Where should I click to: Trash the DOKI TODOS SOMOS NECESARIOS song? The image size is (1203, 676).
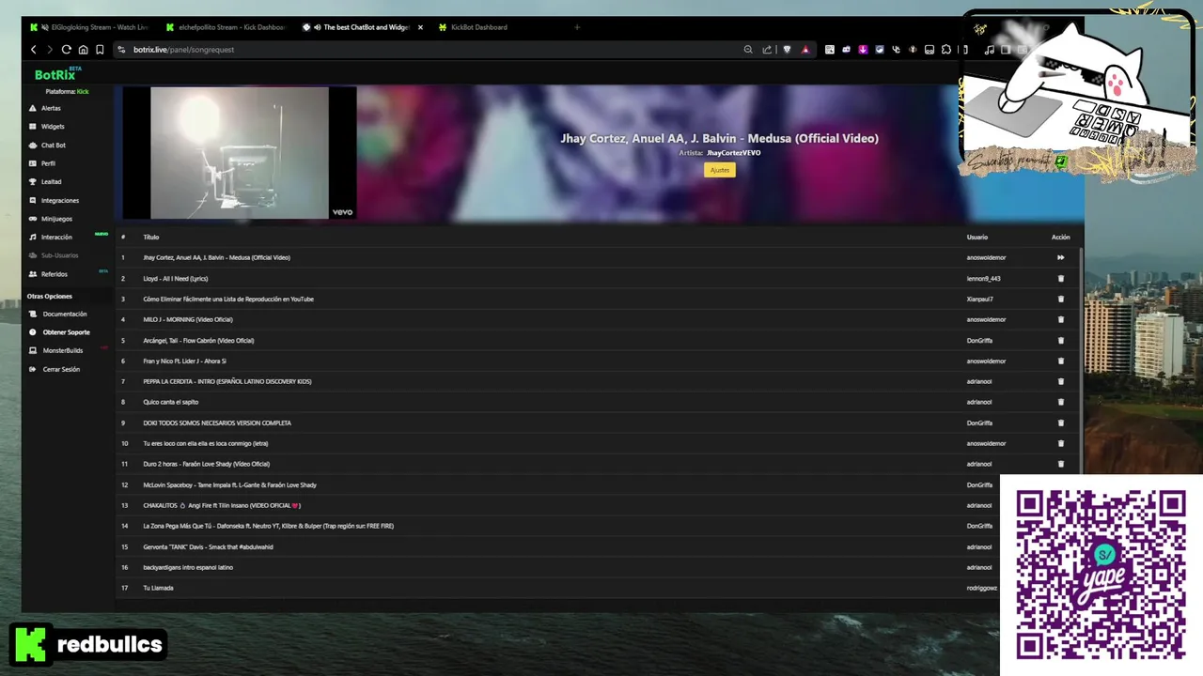point(1061,422)
